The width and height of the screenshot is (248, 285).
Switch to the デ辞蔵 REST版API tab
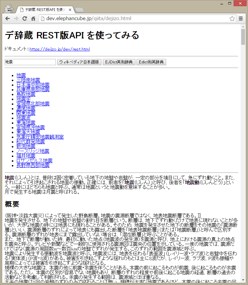[44, 9]
